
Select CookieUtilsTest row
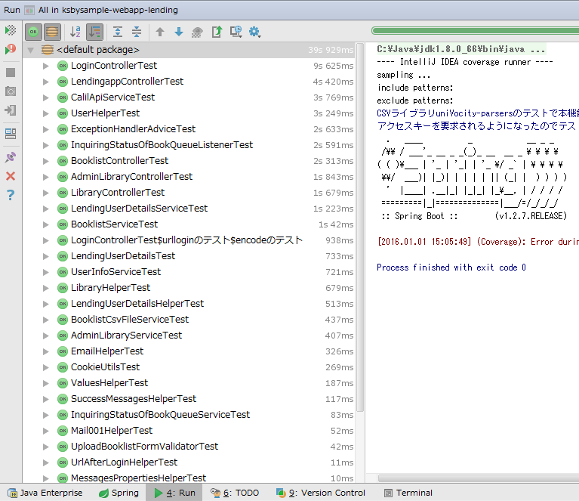click(188, 367)
